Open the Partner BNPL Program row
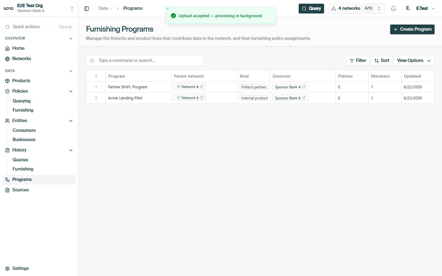Viewport: 442px width, 276px height. (260, 87)
